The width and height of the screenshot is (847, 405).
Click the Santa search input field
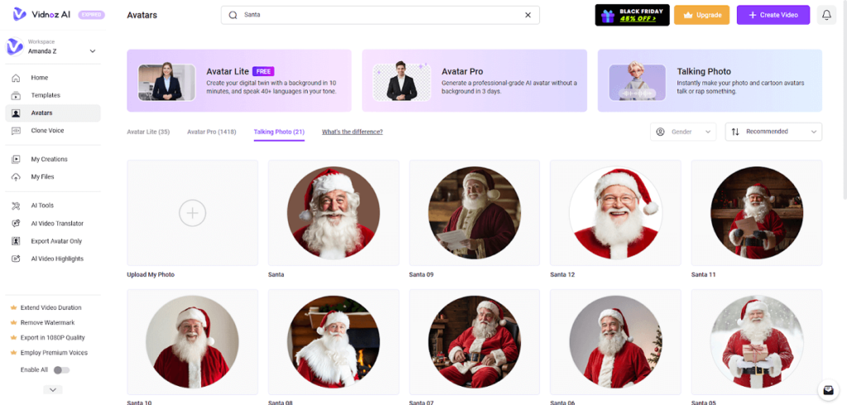(x=380, y=15)
